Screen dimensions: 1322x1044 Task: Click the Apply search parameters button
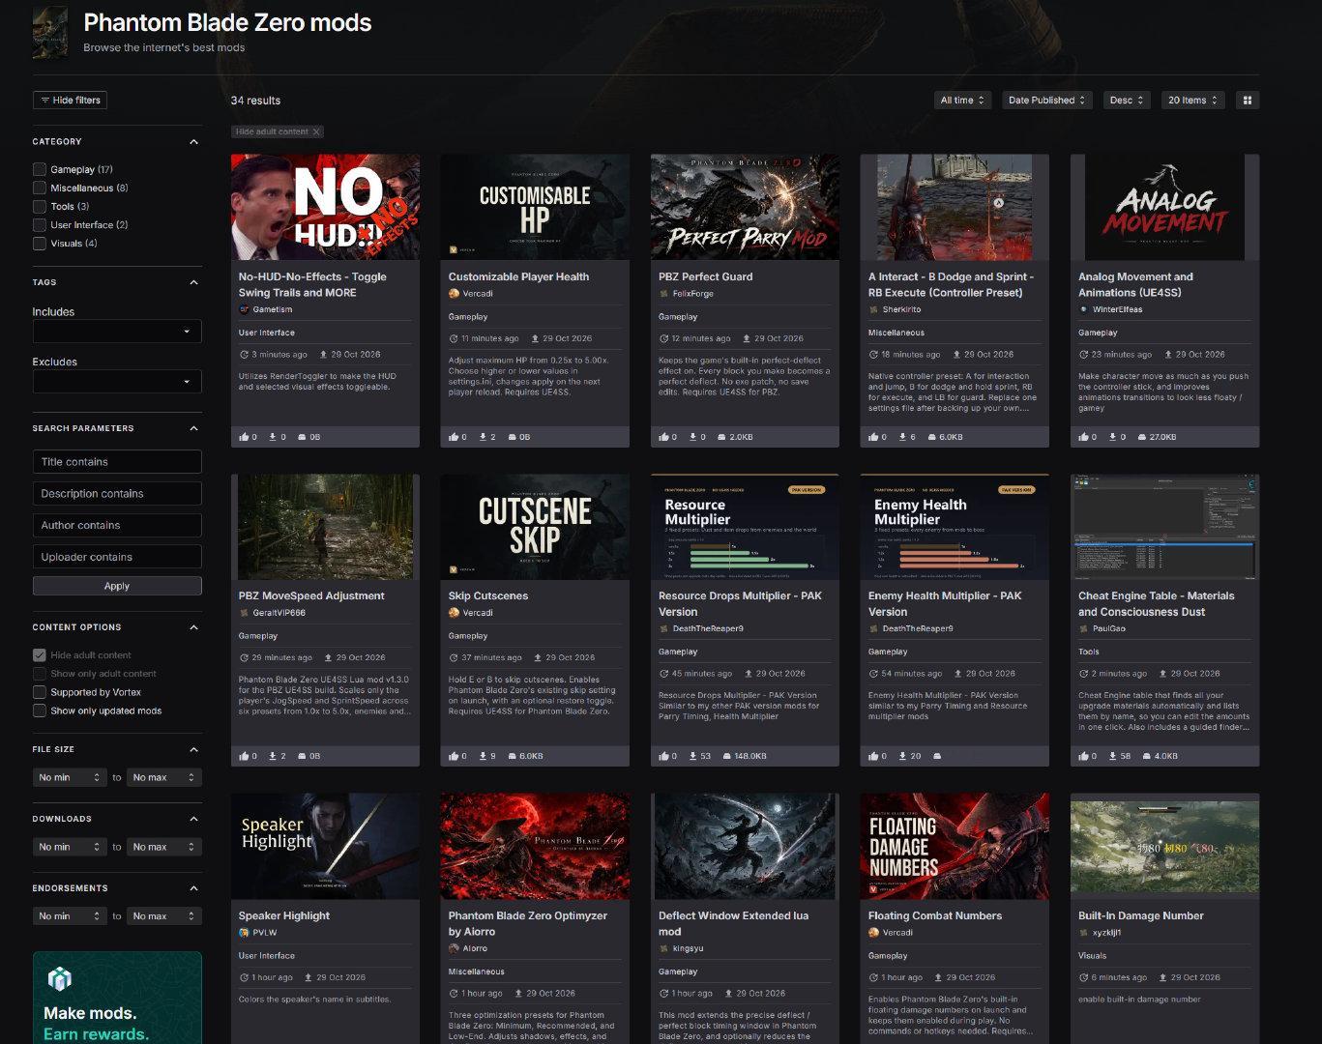point(117,586)
